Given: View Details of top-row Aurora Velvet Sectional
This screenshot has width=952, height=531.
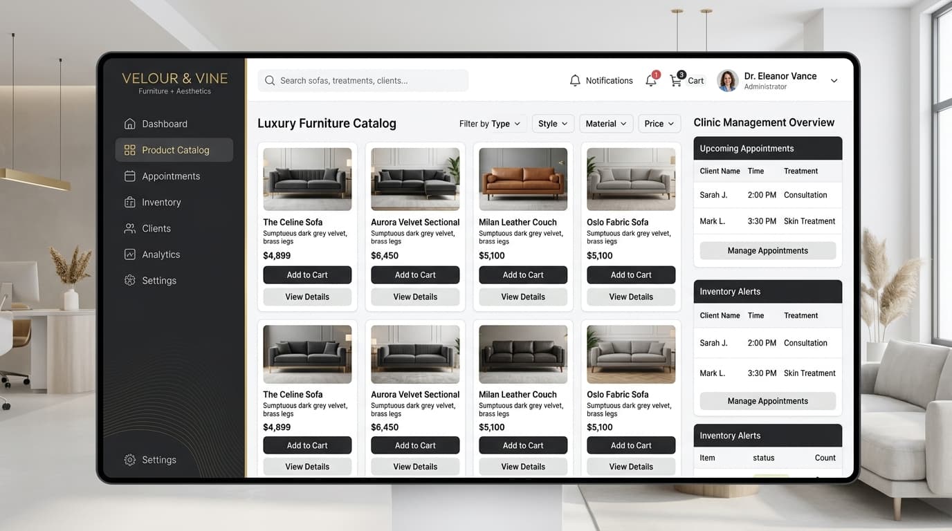Looking at the screenshot, I should point(415,297).
